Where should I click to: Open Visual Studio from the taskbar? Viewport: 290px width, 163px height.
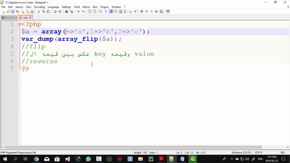(68, 159)
